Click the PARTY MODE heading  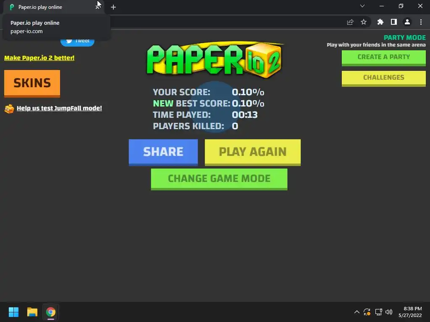coord(404,37)
